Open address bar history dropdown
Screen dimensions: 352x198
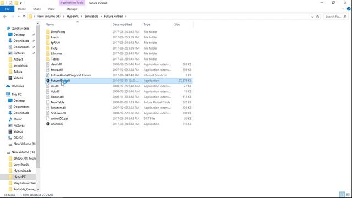pos(312,16)
